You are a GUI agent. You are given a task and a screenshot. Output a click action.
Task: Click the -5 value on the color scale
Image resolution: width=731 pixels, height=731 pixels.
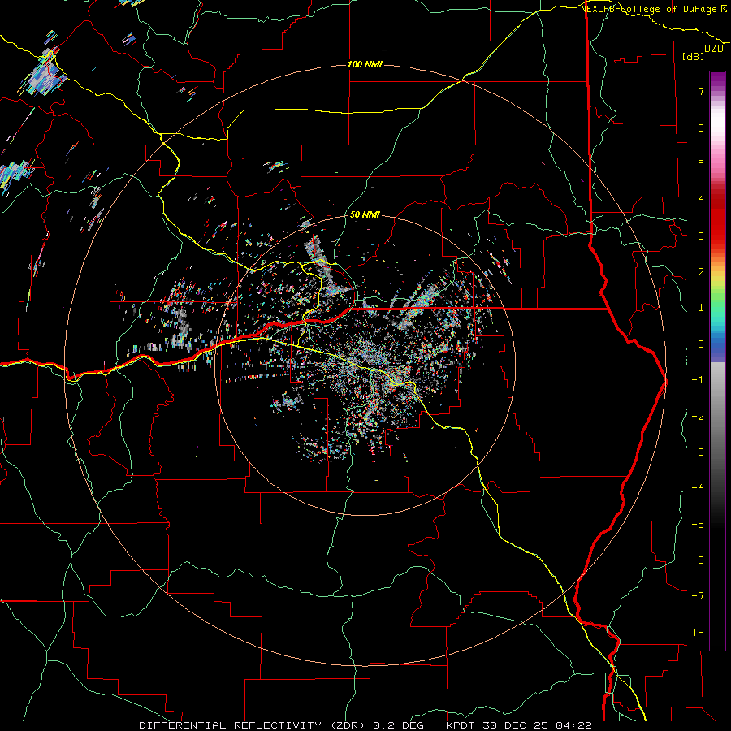tap(698, 525)
